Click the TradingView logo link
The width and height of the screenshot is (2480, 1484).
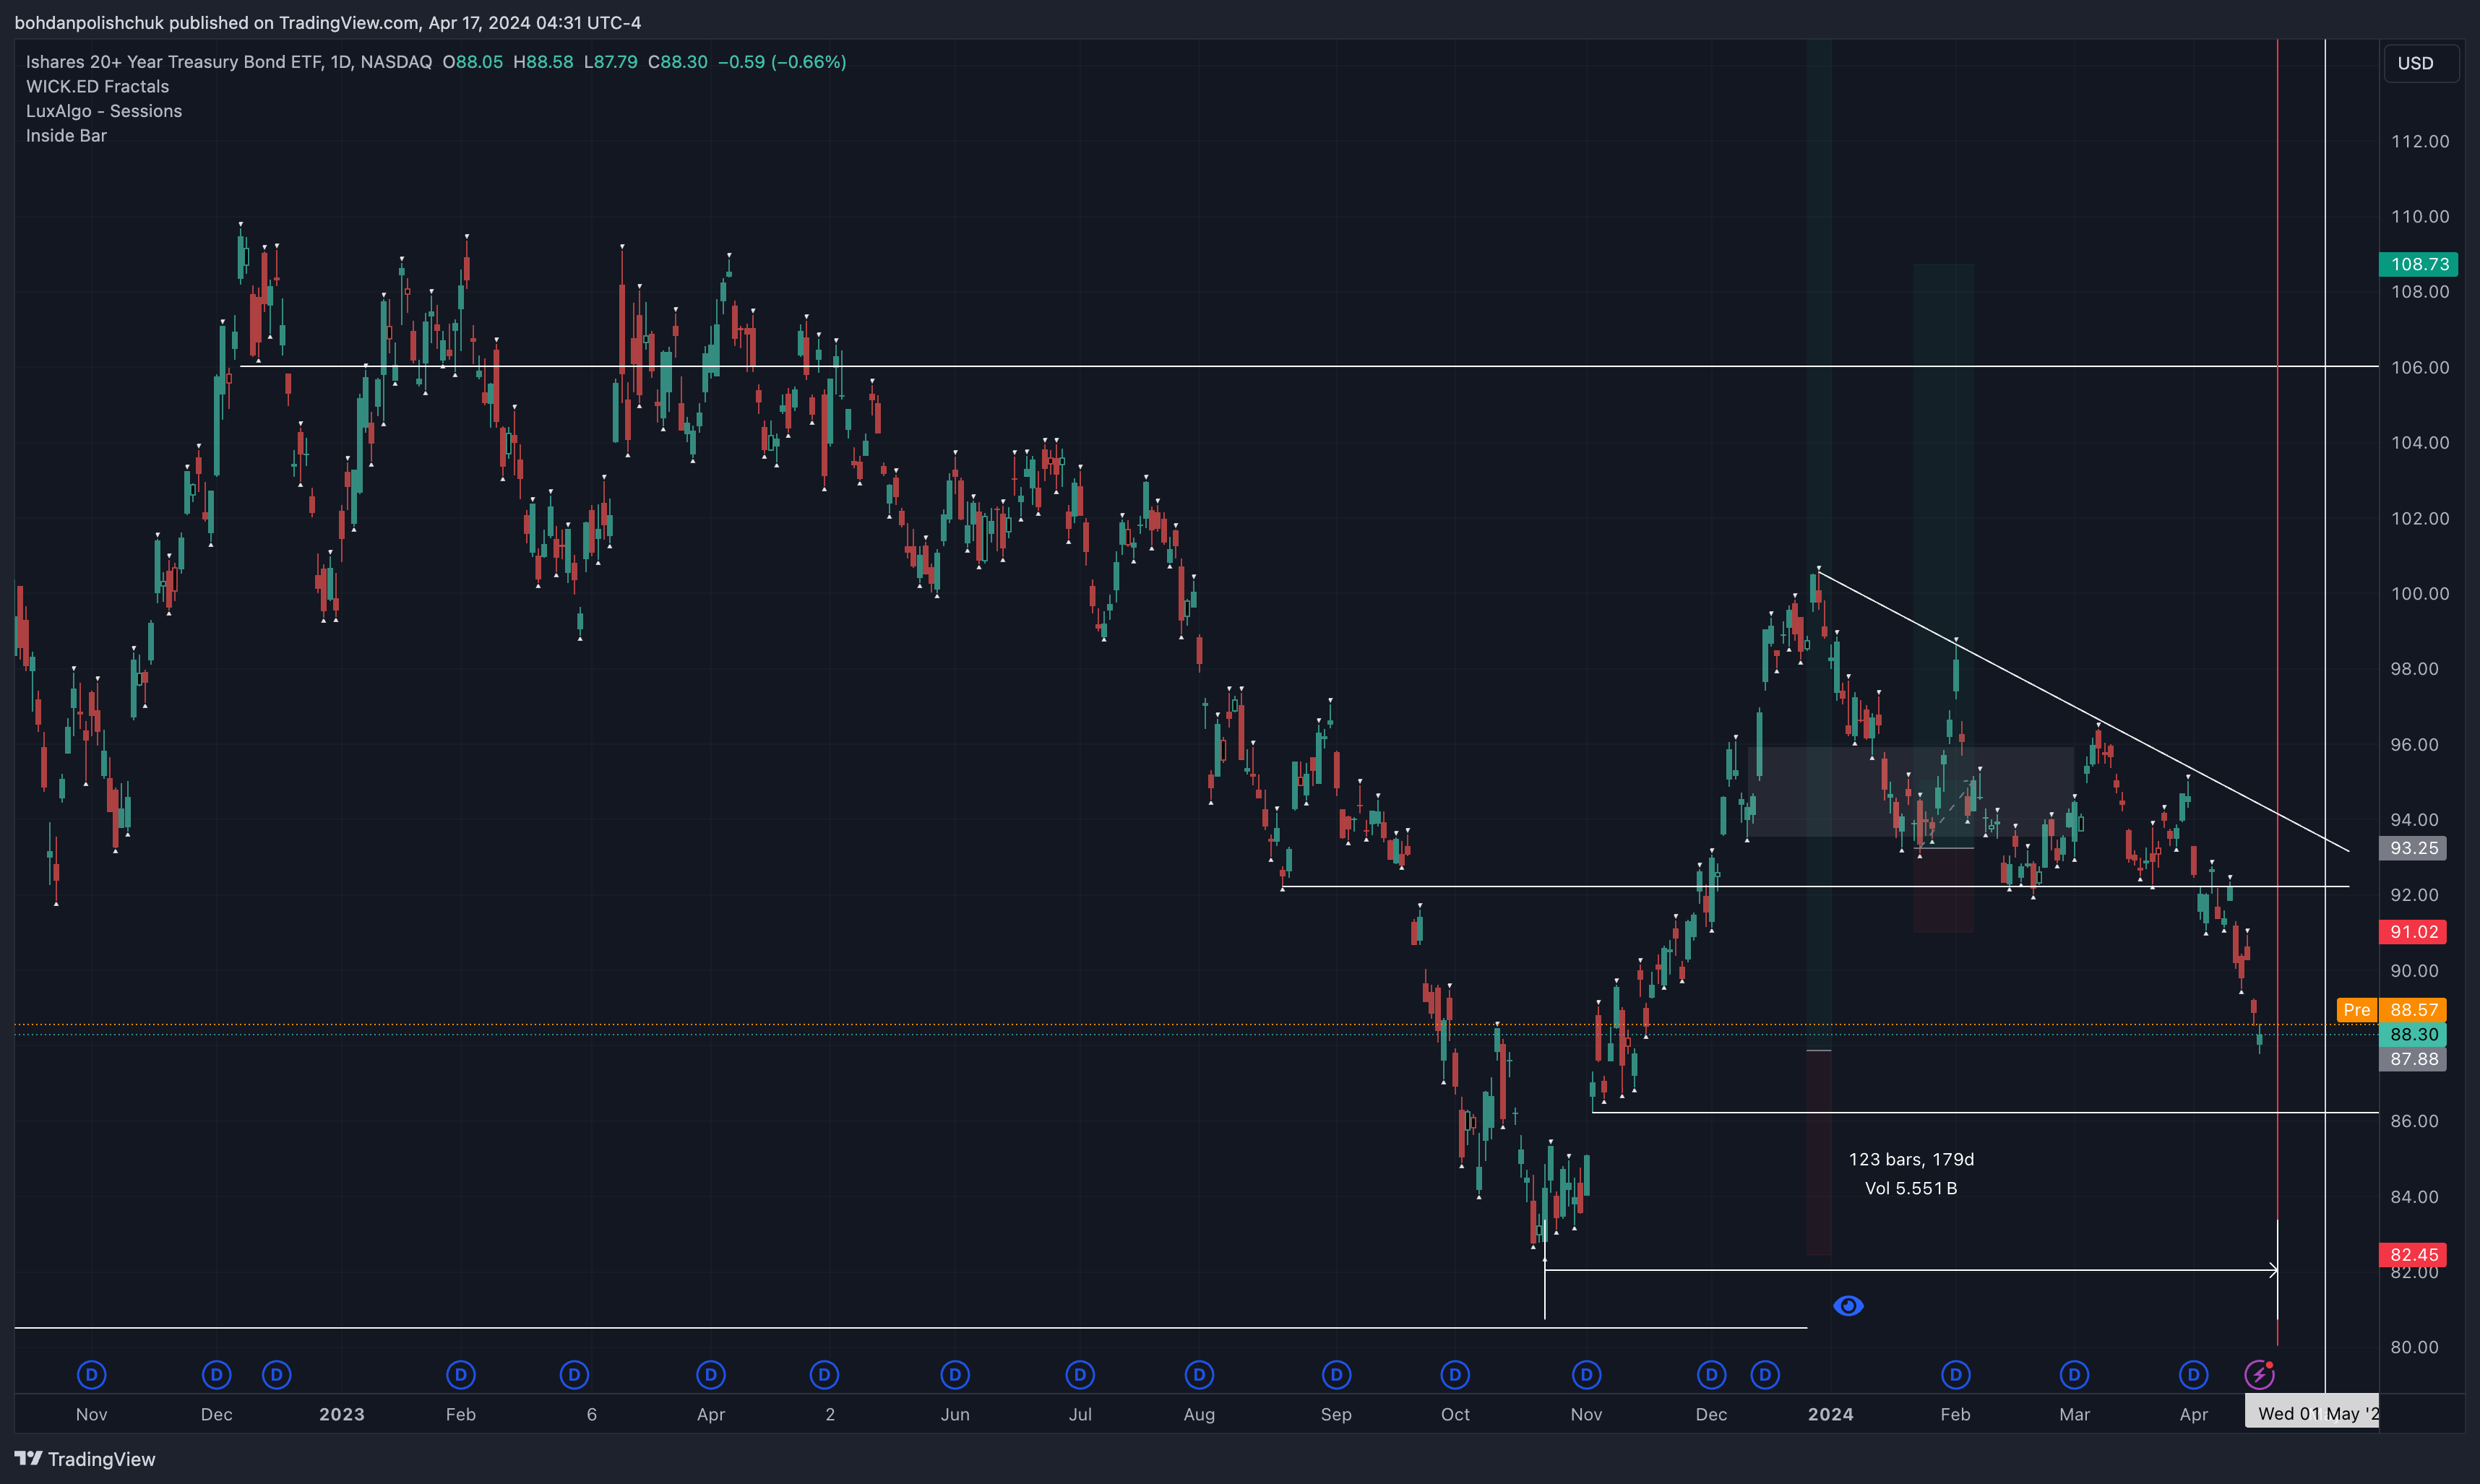(x=86, y=1459)
